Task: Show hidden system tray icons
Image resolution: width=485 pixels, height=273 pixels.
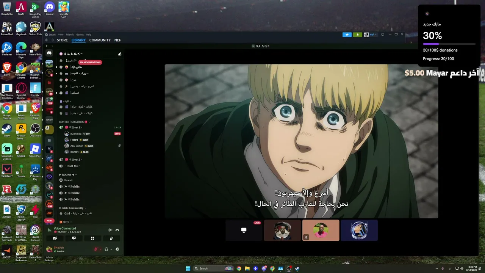Action: point(436,268)
